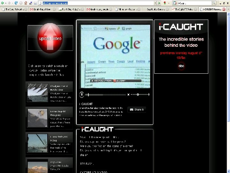The image size is (230, 173).
Task: Click the i-CAUGHT logo above description box
Action: click(x=97, y=129)
